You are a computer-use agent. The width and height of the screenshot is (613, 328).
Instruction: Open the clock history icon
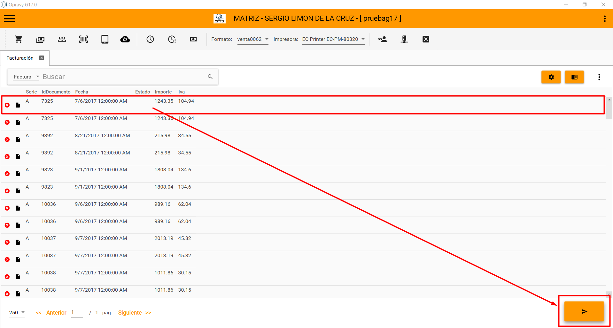(150, 39)
